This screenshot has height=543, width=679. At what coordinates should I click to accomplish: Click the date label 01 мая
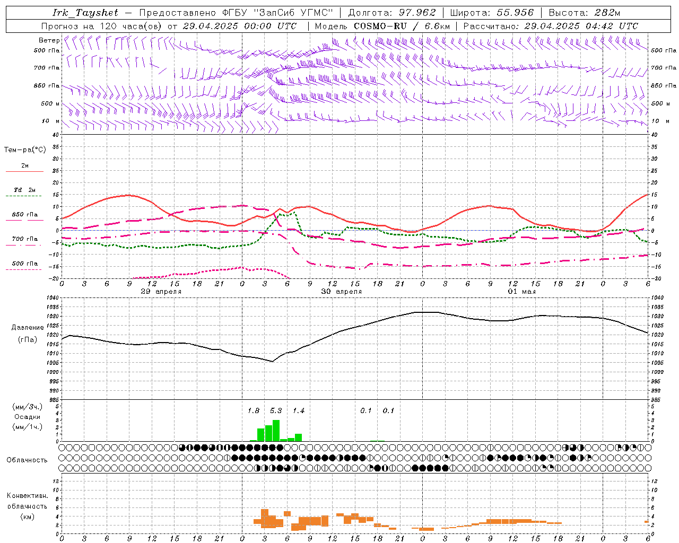pos(522,292)
